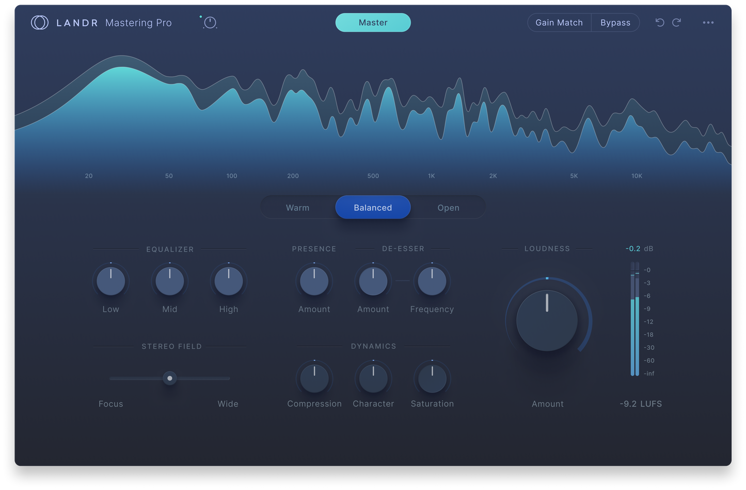Image resolution: width=746 pixels, height=490 pixels.
Task: Open the three-dot more options menu
Action: [708, 23]
